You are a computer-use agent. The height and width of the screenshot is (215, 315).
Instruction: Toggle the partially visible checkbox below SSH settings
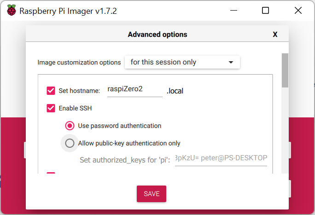point(51,173)
